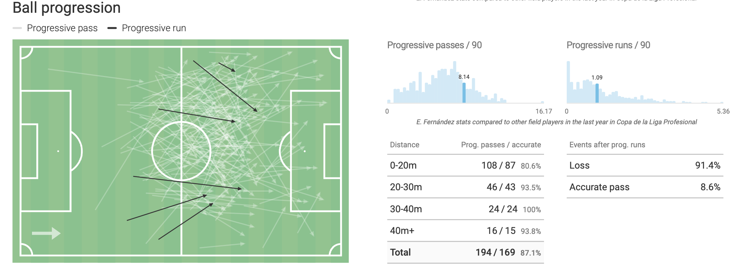Select the 0-20m distance row

coord(465,165)
